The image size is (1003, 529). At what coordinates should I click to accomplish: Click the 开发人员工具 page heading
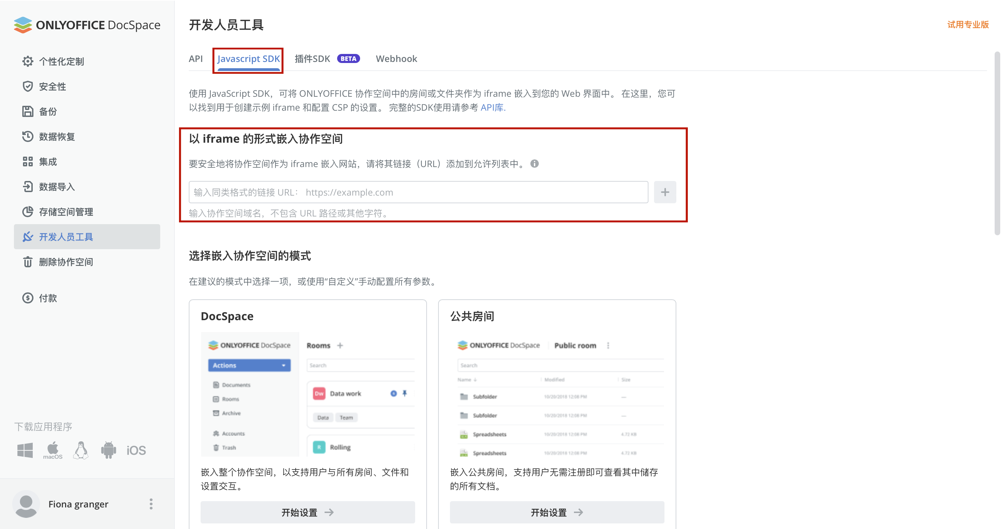coord(226,25)
